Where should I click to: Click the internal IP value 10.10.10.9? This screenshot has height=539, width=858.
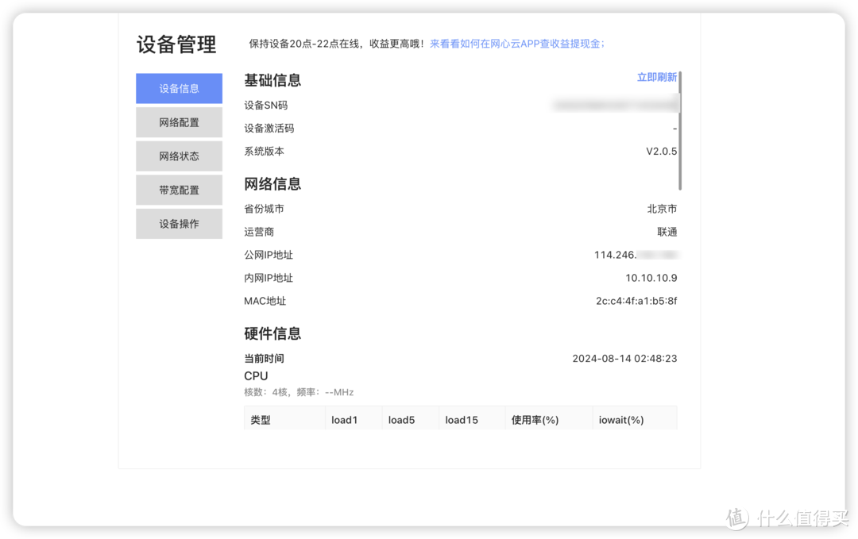pos(651,278)
